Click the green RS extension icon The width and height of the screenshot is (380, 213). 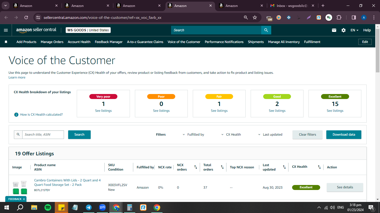click(x=329, y=17)
